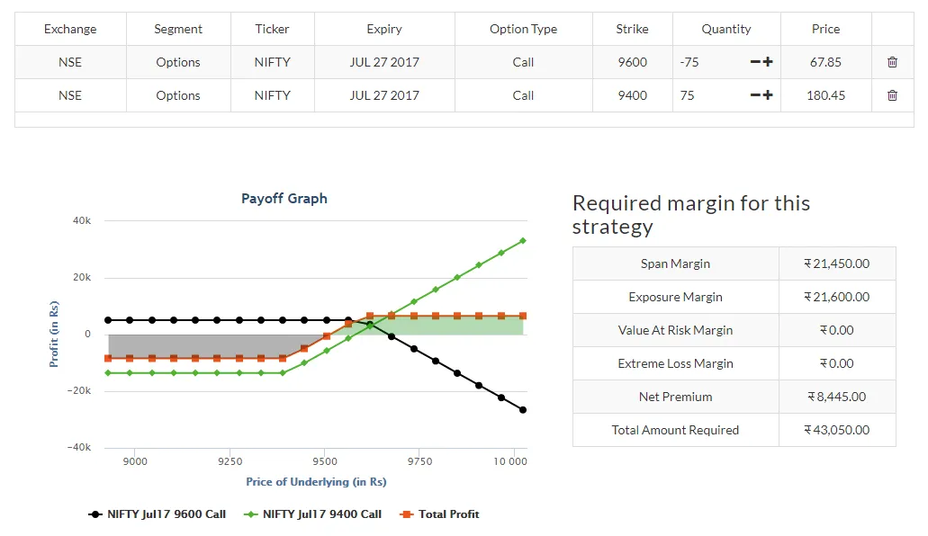
Task: Decrease quantity for the 9600 Call
Action: click(755, 62)
